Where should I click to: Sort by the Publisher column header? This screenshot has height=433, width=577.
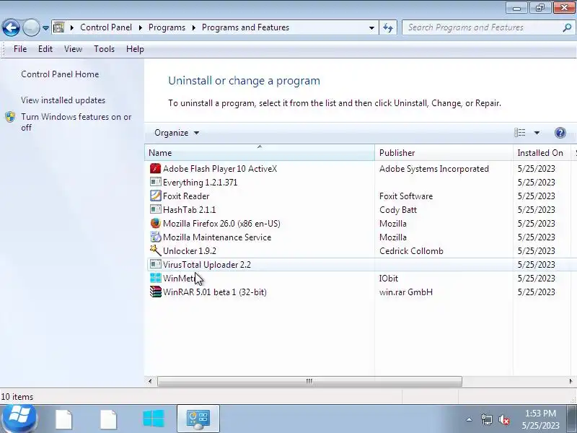(x=444, y=153)
